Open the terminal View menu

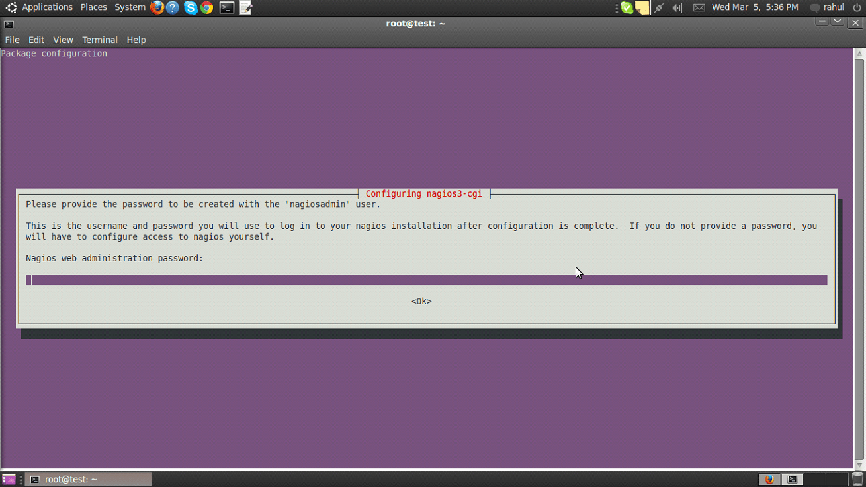tap(63, 40)
